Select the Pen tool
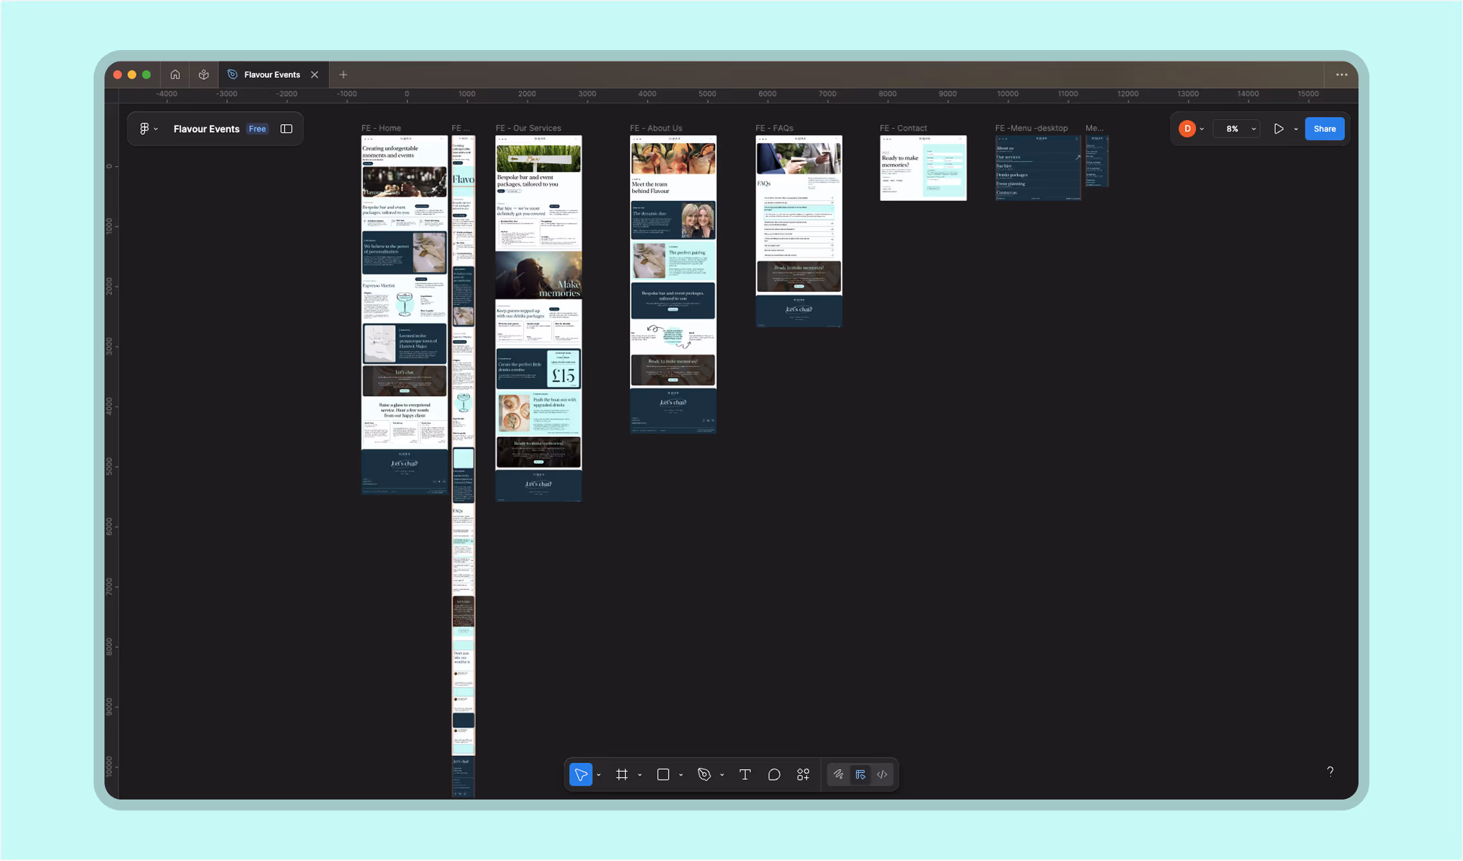The image size is (1463, 861). click(704, 774)
